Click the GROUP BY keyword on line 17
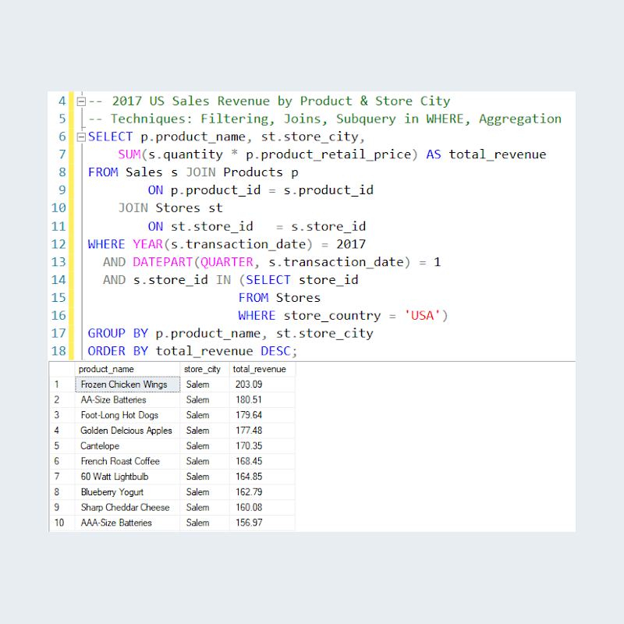 [x=119, y=334]
